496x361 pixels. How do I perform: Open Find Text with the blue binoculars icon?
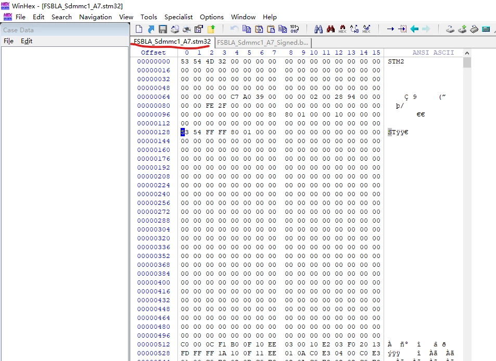[x=319, y=29]
